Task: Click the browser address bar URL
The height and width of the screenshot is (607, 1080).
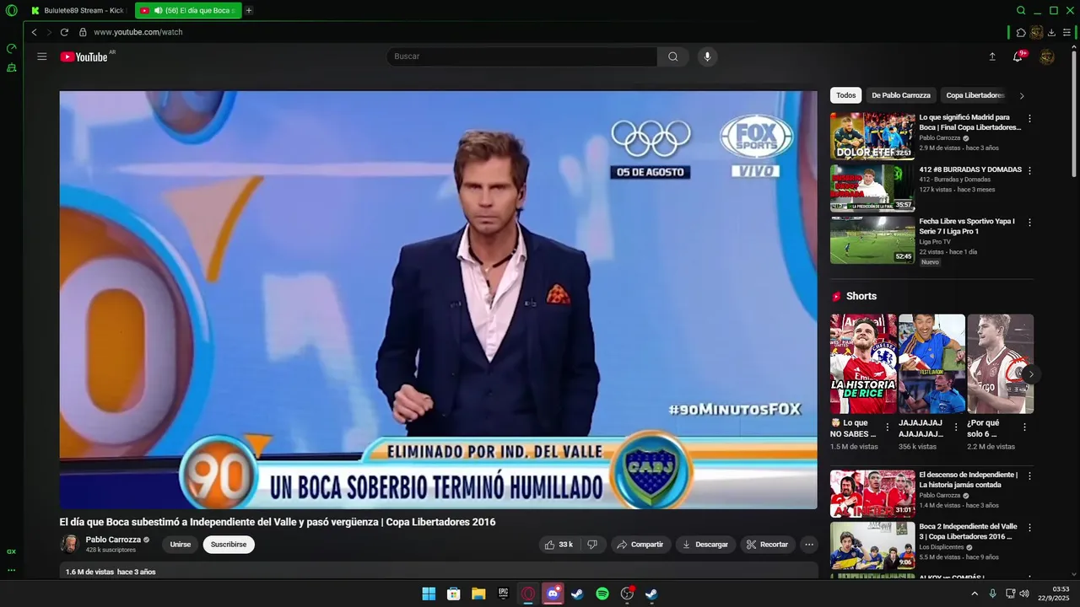Action: click(x=138, y=32)
